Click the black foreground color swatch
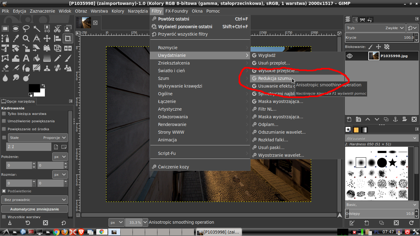The width and height of the screenshot is (420, 236). (x=34, y=88)
